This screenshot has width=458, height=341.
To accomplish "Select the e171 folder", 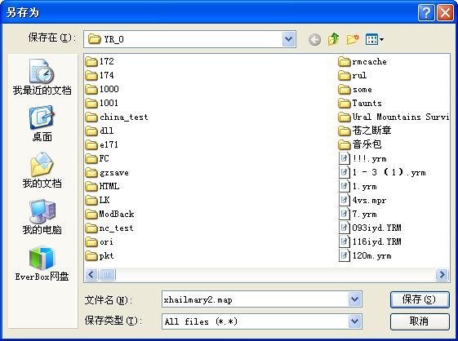I will click(102, 145).
